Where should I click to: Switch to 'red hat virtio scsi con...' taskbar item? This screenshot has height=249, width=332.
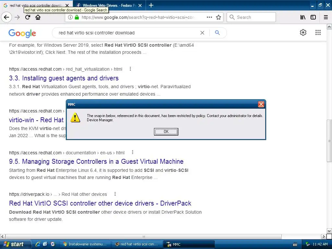coord(137,244)
